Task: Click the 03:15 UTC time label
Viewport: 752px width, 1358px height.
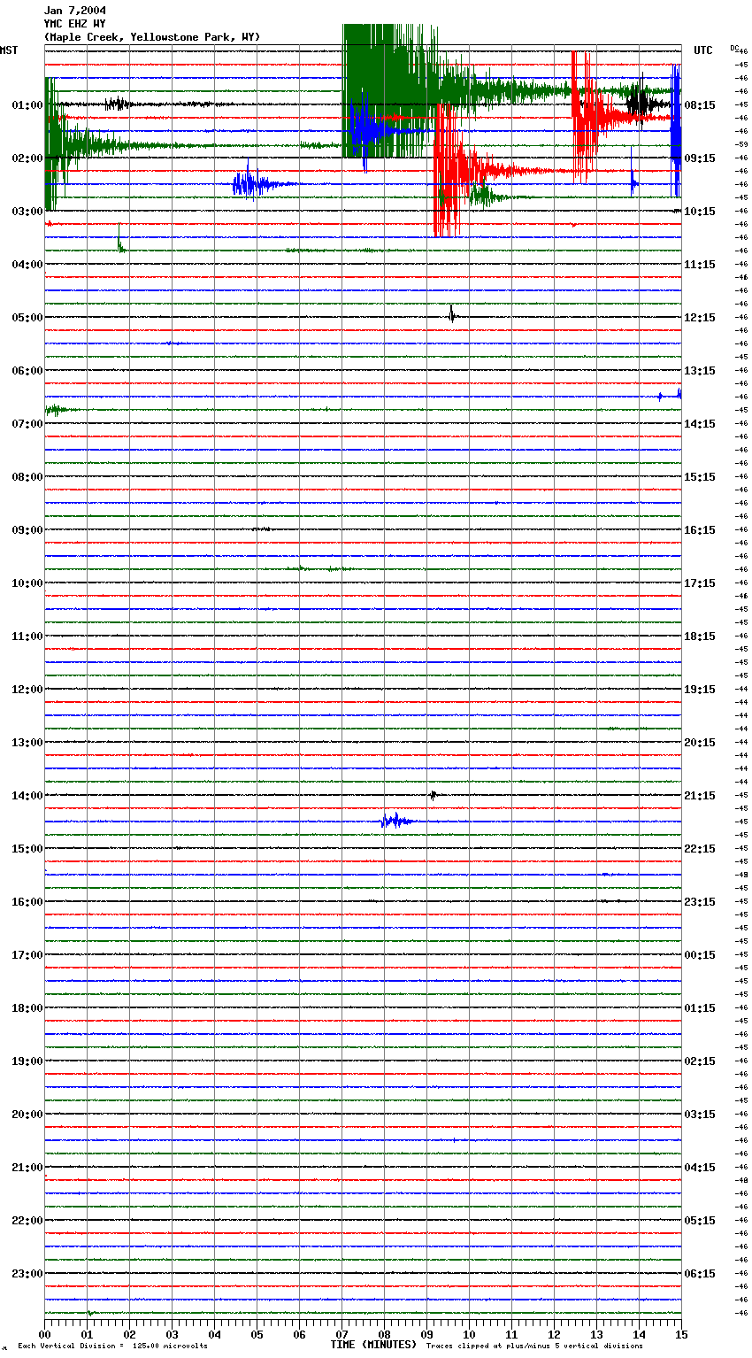Action: point(700,1115)
